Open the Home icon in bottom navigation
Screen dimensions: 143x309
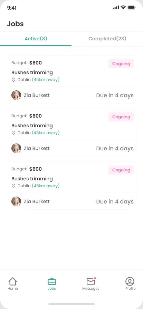pyautogui.click(x=13, y=281)
